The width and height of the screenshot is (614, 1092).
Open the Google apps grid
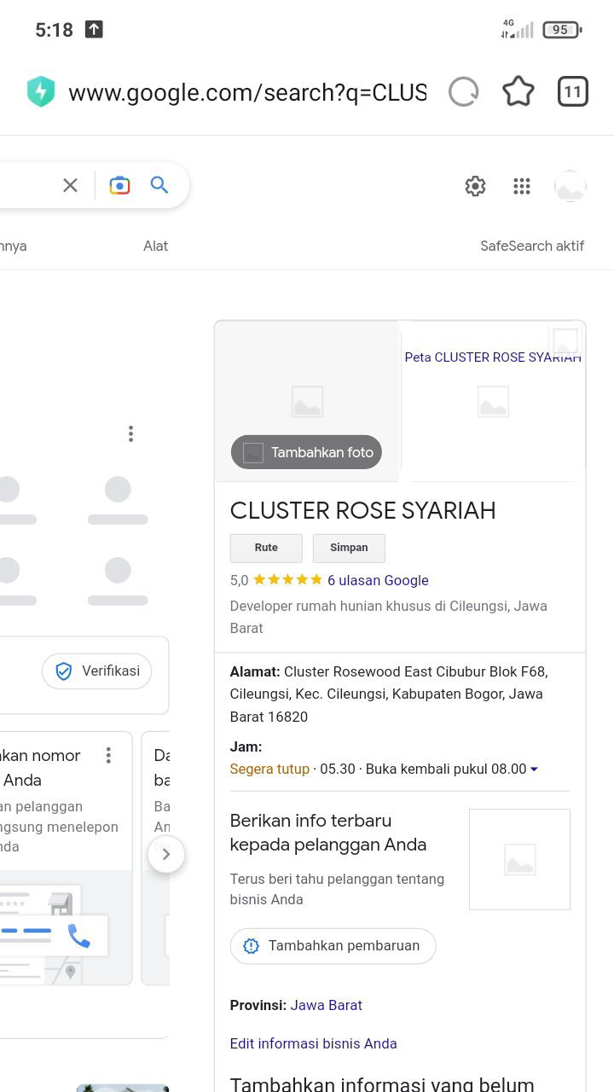point(522,186)
